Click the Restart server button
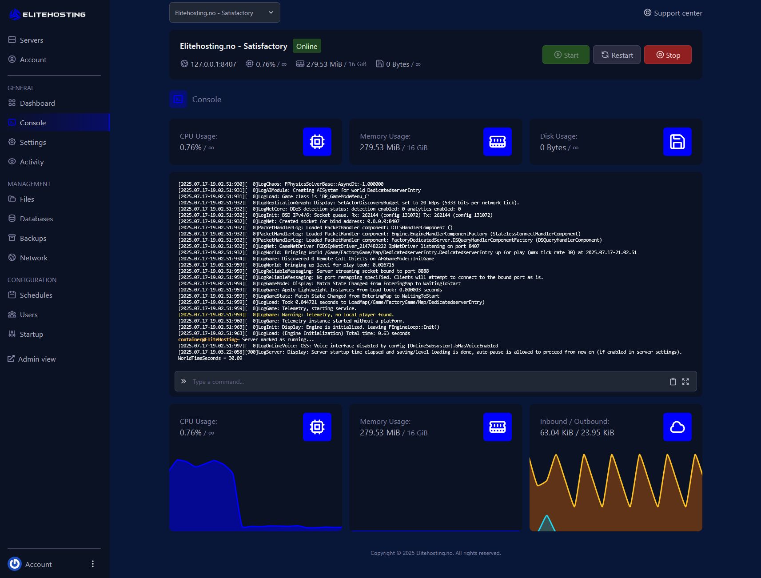 point(617,55)
